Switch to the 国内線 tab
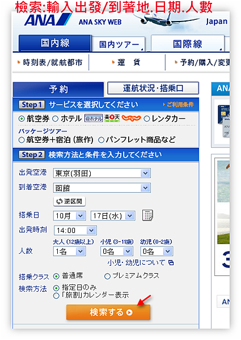The width and height of the screenshot is (241, 340). (55, 43)
